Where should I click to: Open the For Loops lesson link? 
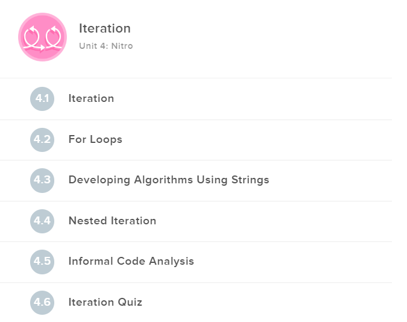pos(95,140)
